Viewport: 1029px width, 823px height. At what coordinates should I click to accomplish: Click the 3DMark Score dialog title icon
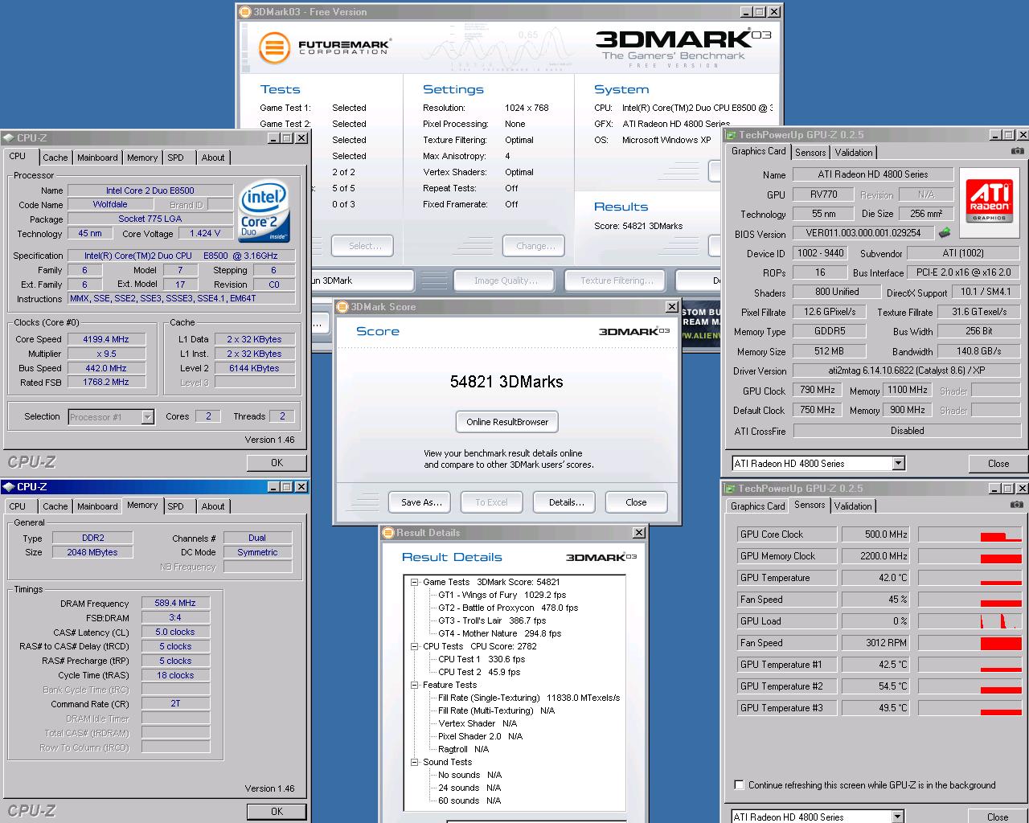pos(342,307)
